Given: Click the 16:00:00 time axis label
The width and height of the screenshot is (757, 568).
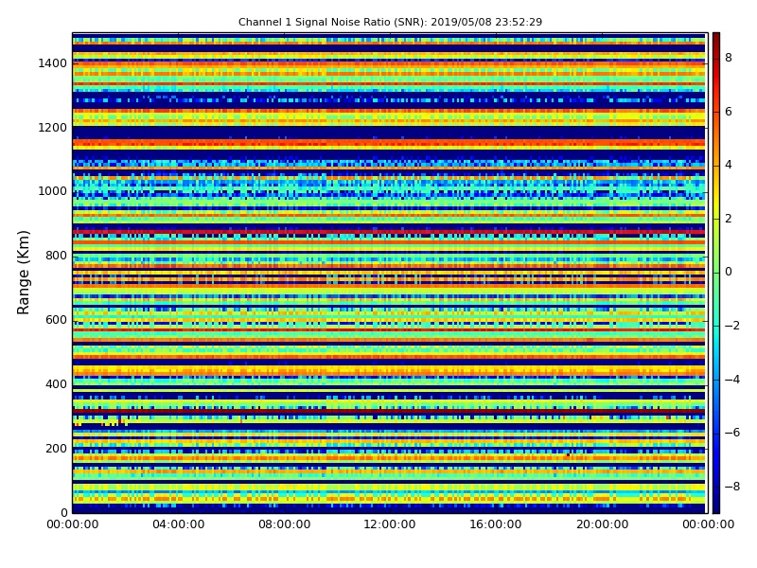Looking at the screenshot, I should coord(496,524).
